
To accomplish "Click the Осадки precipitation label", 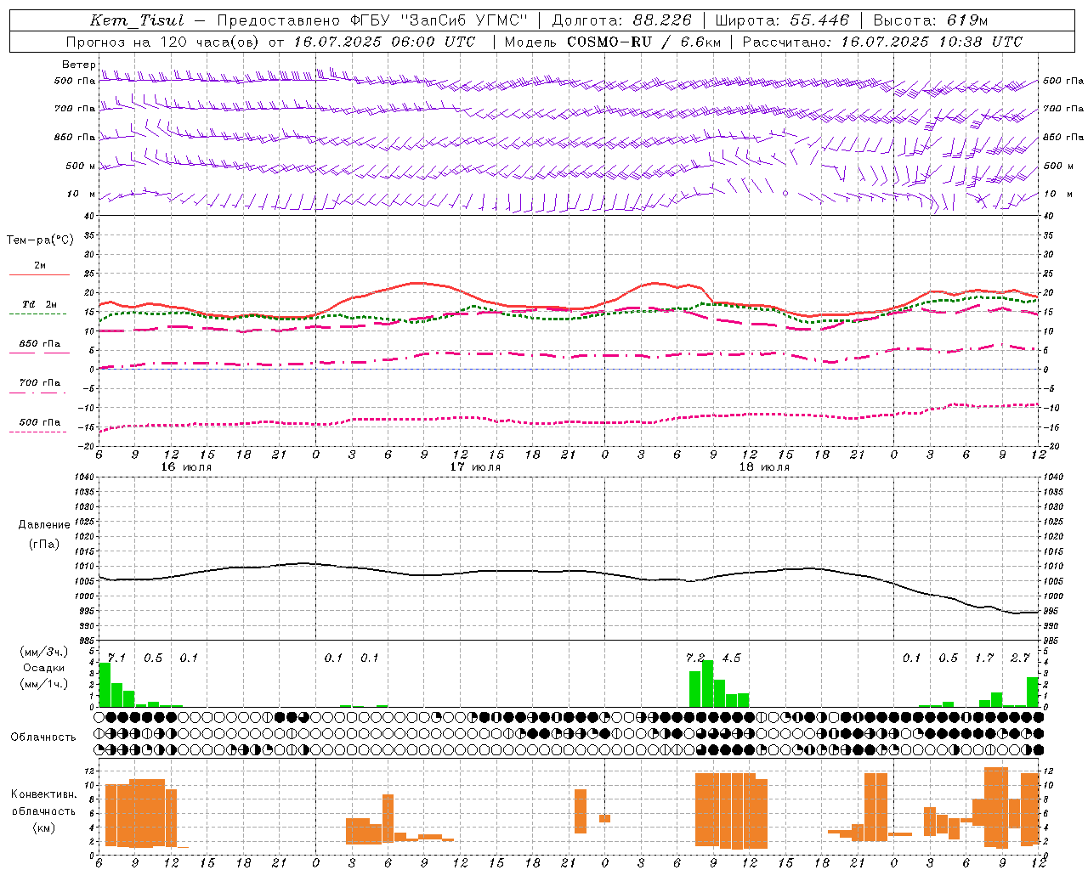I will 44,668.
